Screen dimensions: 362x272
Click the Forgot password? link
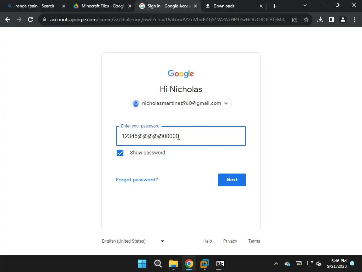click(x=137, y=180)
